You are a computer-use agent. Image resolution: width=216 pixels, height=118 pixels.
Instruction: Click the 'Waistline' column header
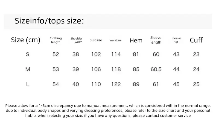tap(116, 40)
